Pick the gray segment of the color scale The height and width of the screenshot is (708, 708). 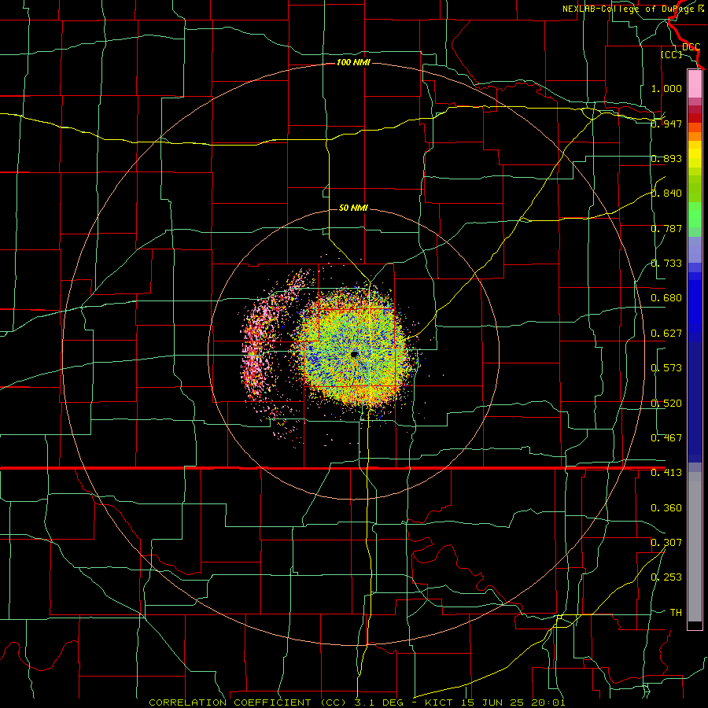pyautogui.click(x=695, y=547)
